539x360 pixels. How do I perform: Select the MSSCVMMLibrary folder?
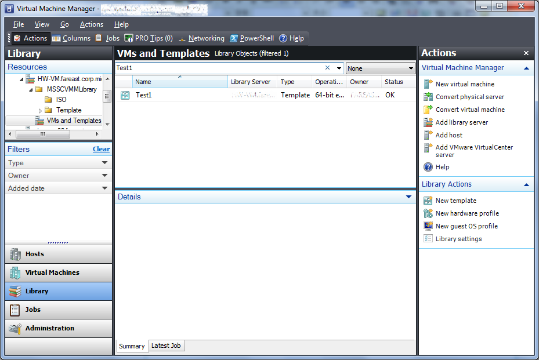click(67, 89)
